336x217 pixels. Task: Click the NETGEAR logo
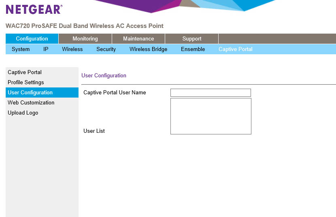coord(34,9)
